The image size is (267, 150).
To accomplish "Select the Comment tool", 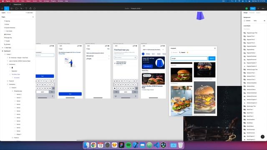I will (x=35, y=8).
